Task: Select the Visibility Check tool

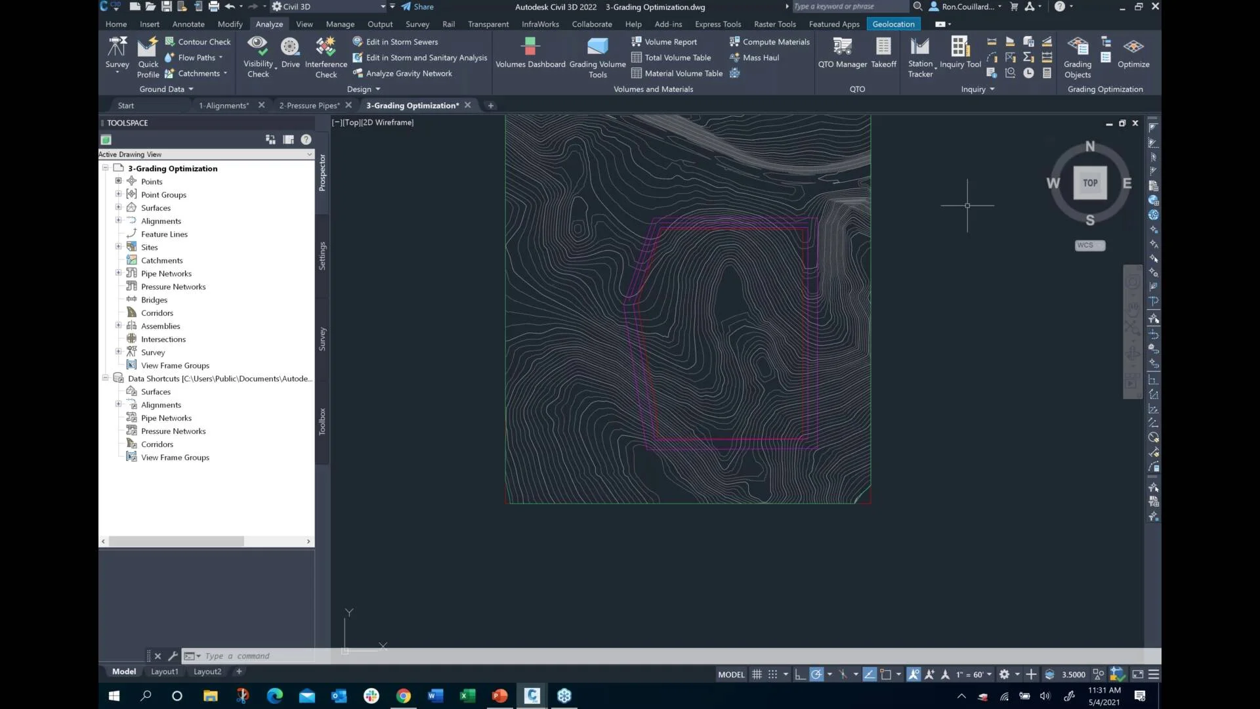Action: coord(258,56)
